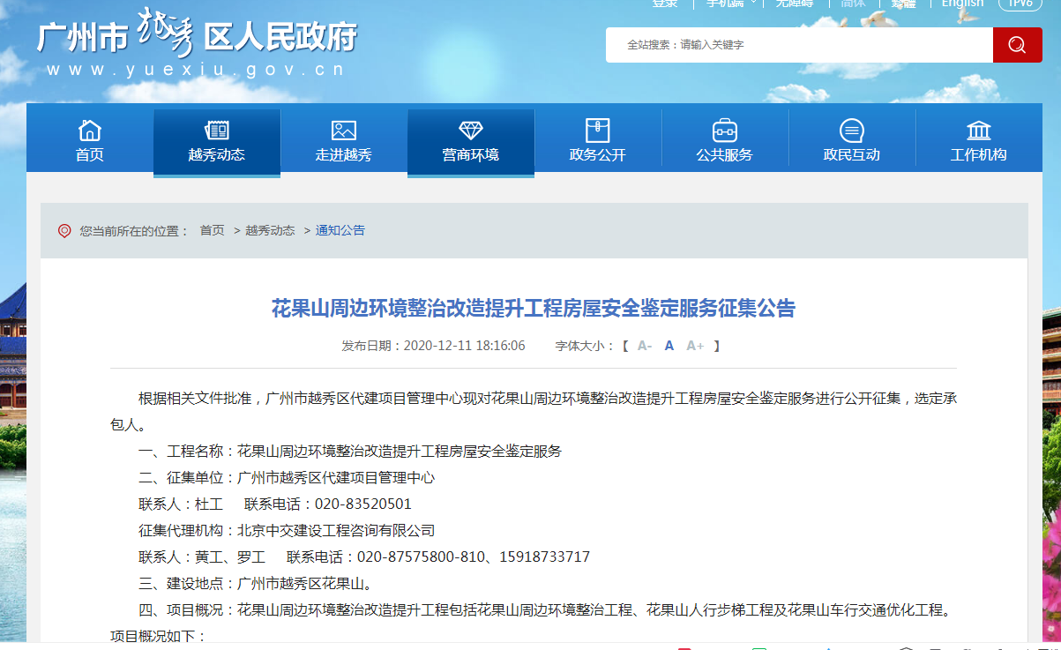Go to 走进越秀 picture icon section
Viewport: 1061px width, 650px height.
343,131
